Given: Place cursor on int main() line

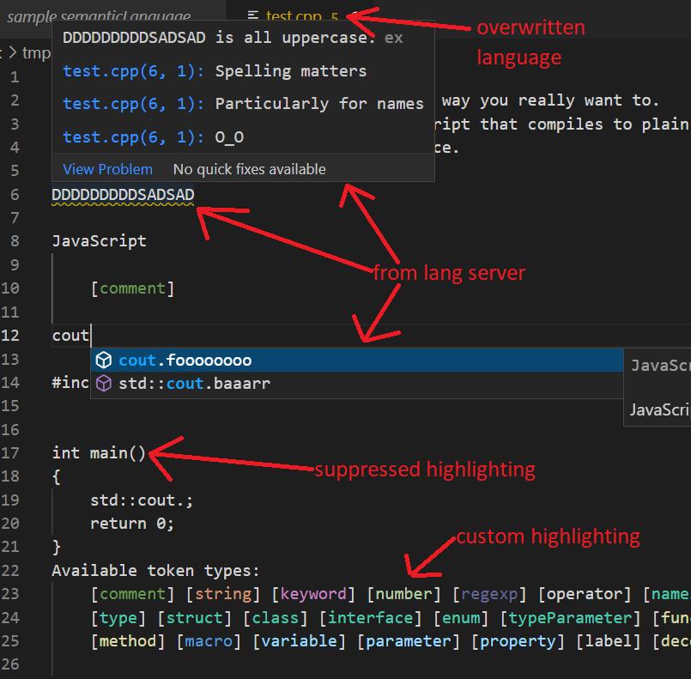Looking at the screenshot, I should 99,453.
